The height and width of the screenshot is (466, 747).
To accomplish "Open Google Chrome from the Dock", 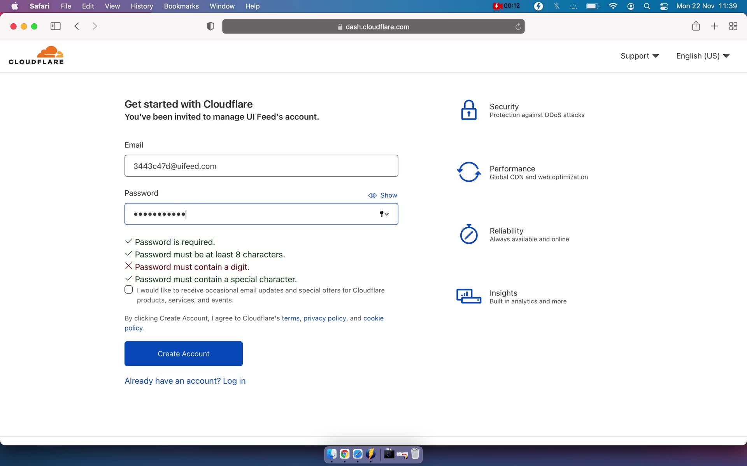I will click(x=344, y=454).
